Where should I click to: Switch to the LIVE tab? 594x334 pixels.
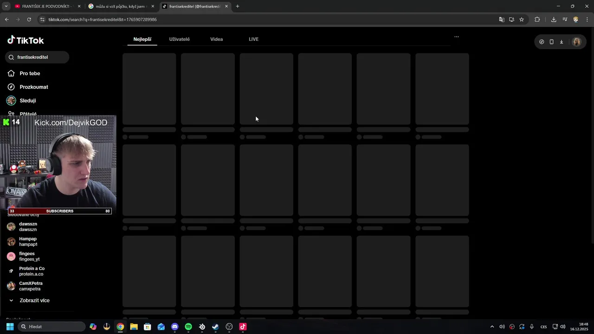(253, 39)
